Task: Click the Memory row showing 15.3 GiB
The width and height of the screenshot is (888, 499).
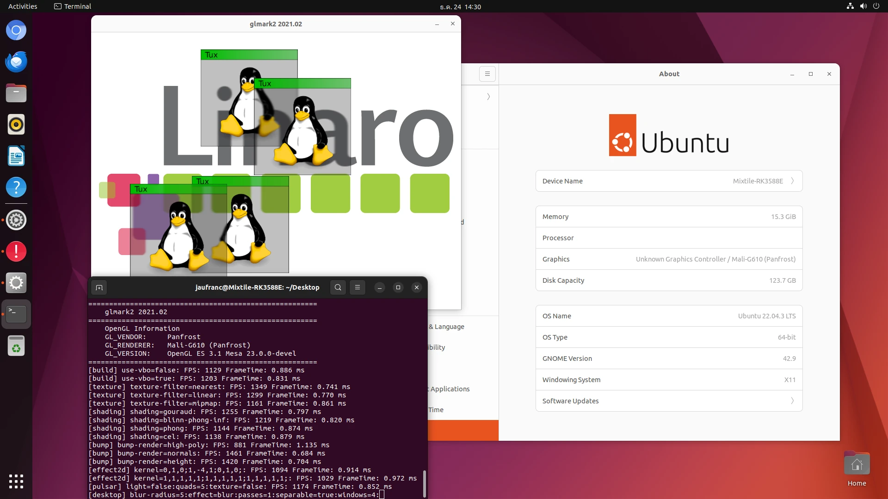Action: [x=669, y=217]
